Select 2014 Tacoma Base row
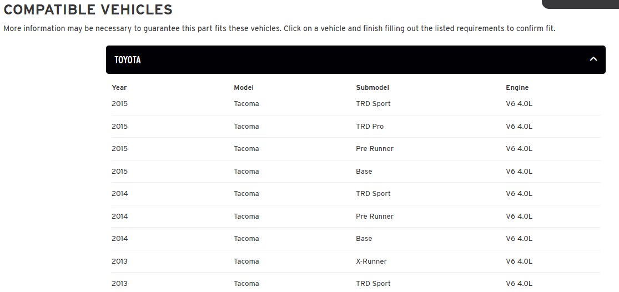This screenshot has height=292, width=619. (x=356, y=239)
